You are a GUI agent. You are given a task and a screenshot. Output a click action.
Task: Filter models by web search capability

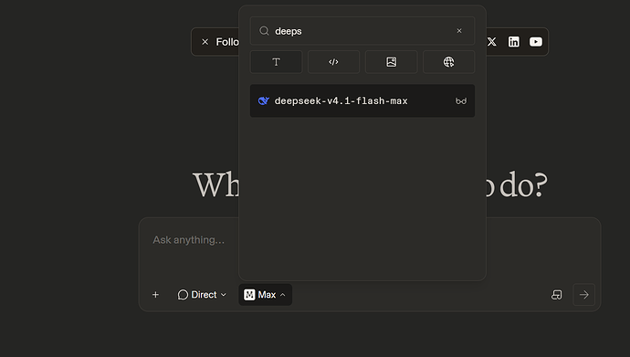(449, 62)
